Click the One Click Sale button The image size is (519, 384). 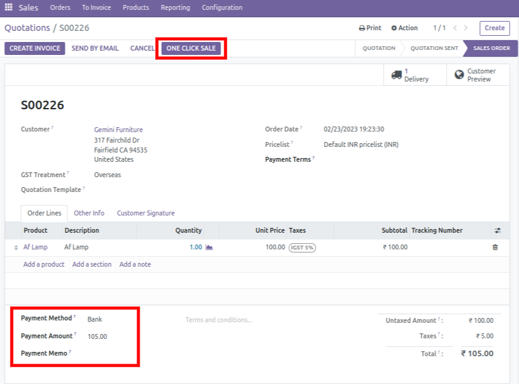[x=191, y=48]
